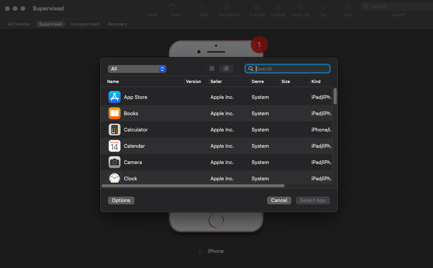The height and width of the screenshot is (268, 433).
Task: Click the Help toolbar icon
Action: point(348,7)
